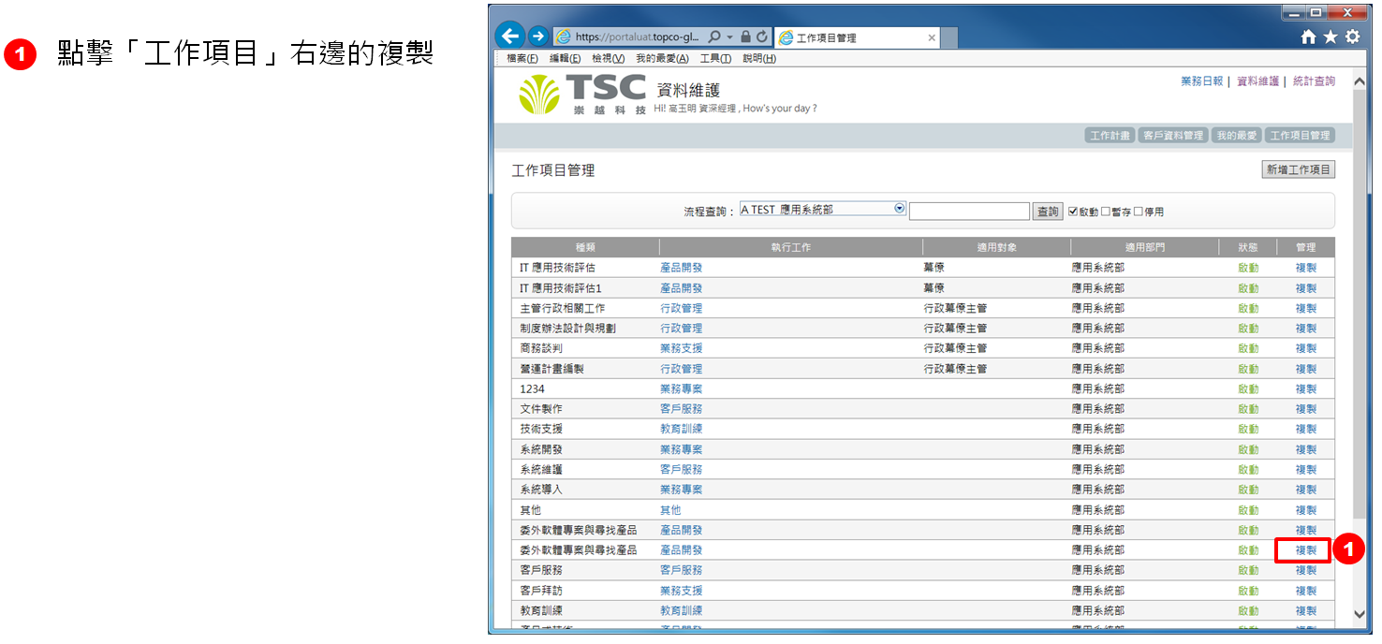Image resolution: width=1382 pixels, height=644 pixels.
Task: Switch to the 工作計畫 tab
Action: click(1110, 136)
